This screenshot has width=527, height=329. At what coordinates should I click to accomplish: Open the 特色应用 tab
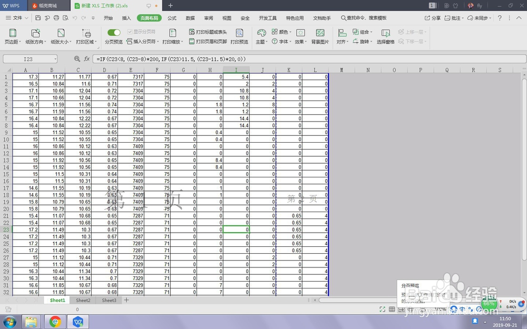click(295, 18)
